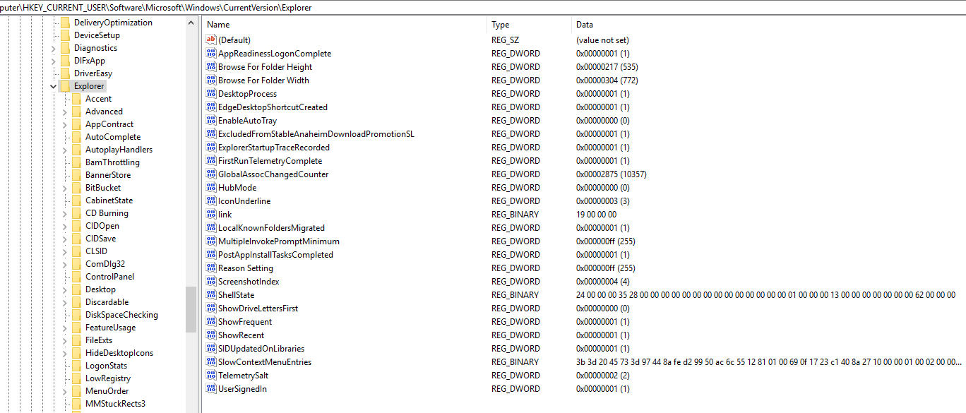Expand the FileExts subkey
The width and height of the screenshot is (966, 413).
pyautogui.click(x=65, y=340)
